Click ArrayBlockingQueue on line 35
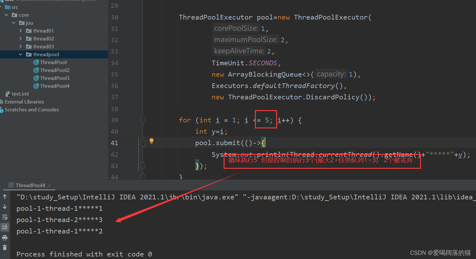The height and width of the screenshot is (259, 476). tap(265, 74)
